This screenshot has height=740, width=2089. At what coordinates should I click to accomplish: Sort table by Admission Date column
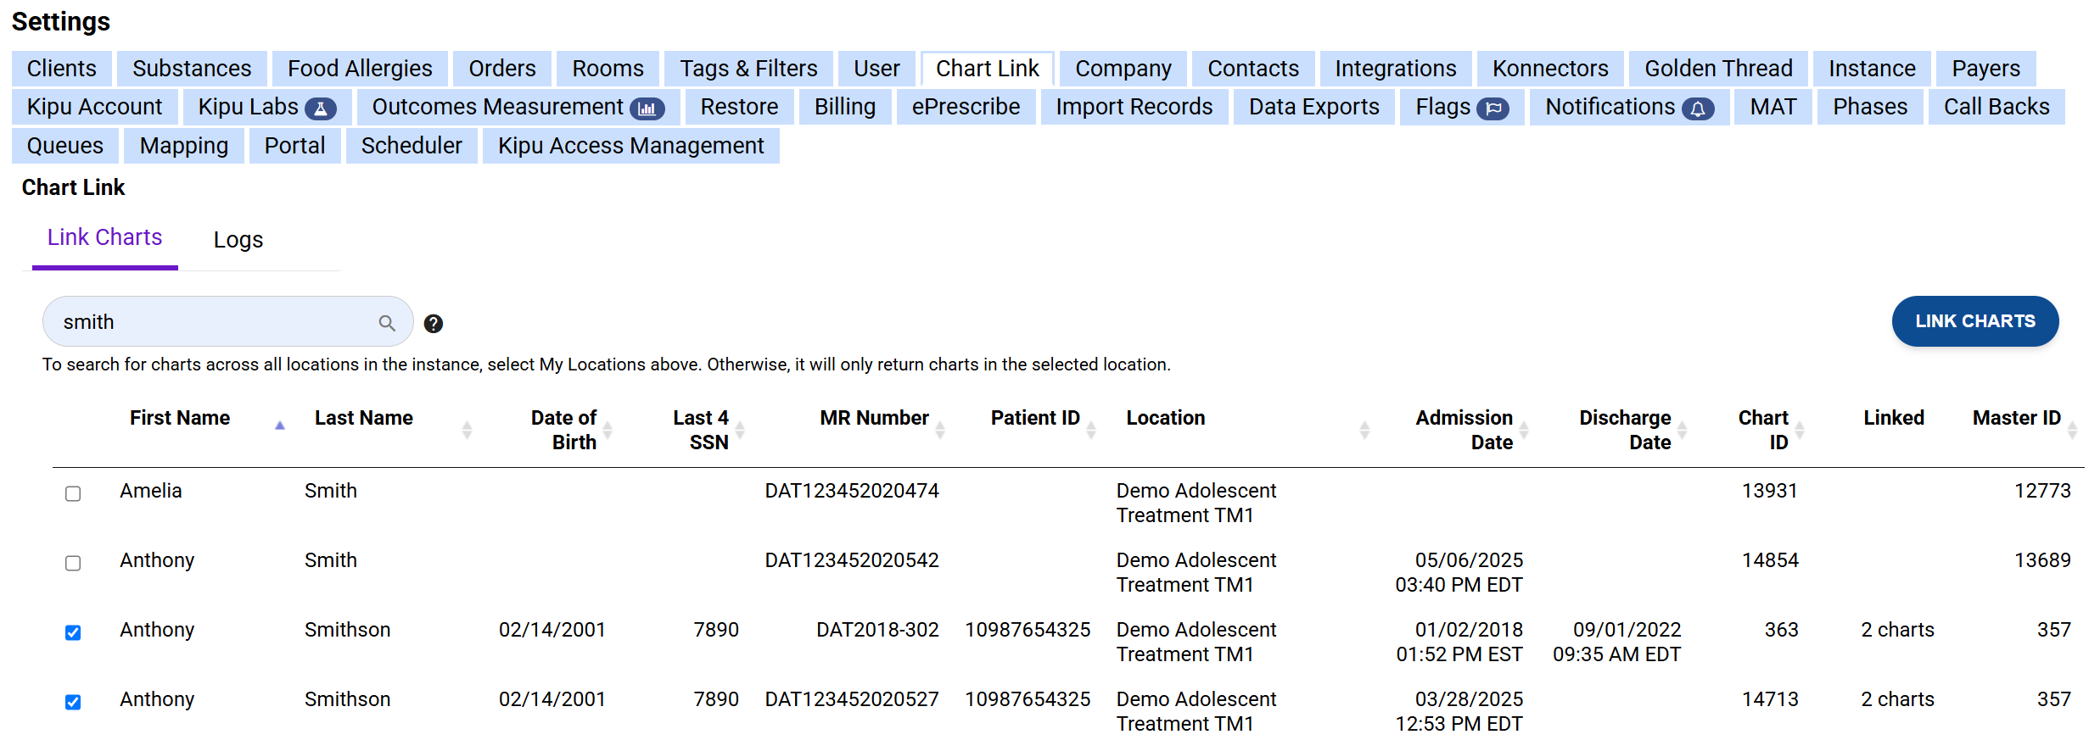1523,430
